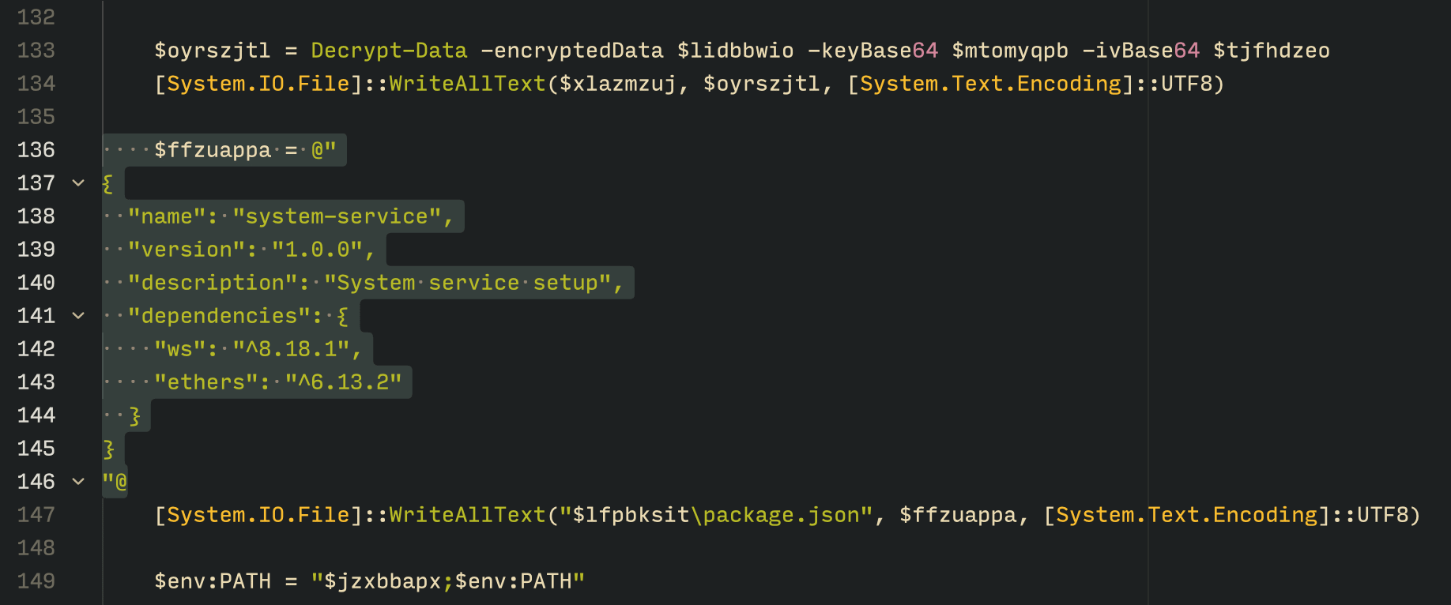1451x605 pixels.
Task: Collapse the "dependencies" block at line 141
Action: point(78,316)
